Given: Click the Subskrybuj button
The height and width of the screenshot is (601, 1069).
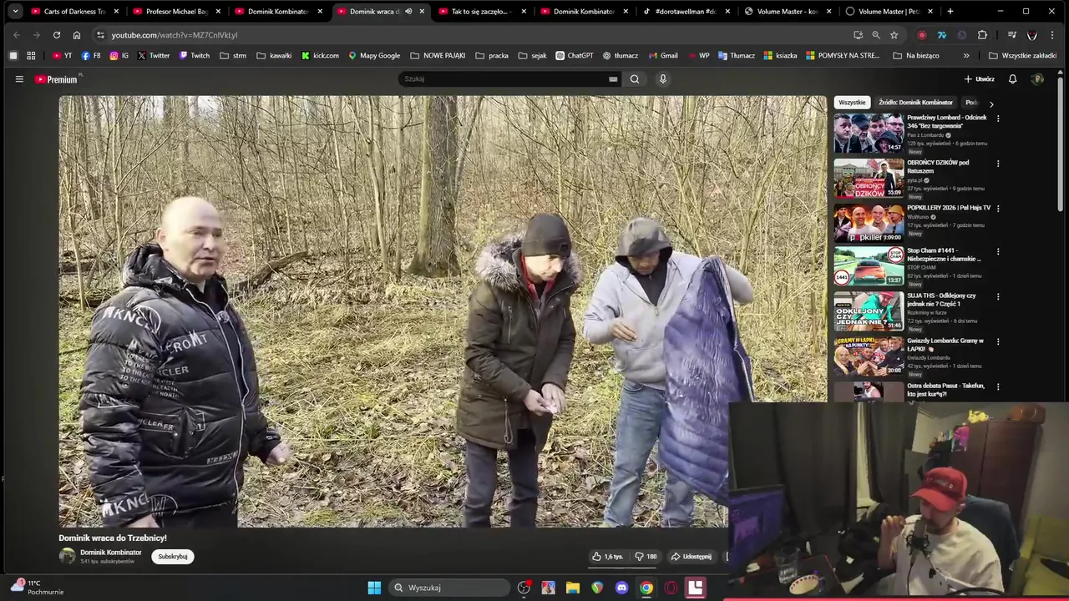Looking at the screenshot, I should point(173,557).
